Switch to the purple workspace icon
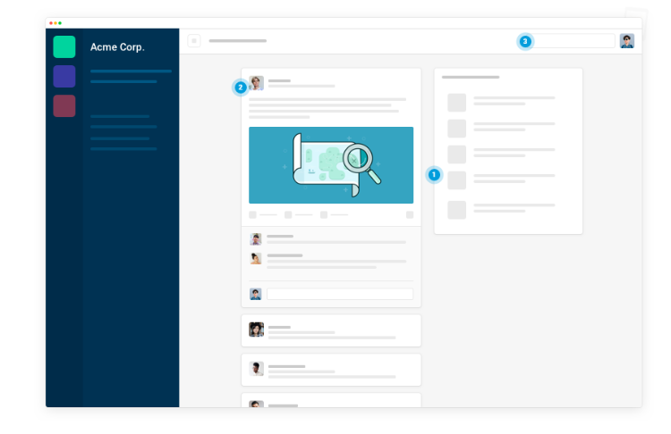The image size is (671, 434). [64, 76]
